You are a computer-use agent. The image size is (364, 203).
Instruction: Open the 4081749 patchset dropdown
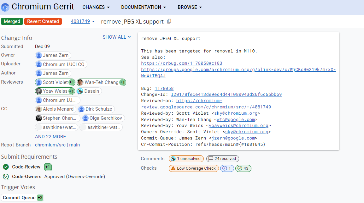tap(83, 21)
